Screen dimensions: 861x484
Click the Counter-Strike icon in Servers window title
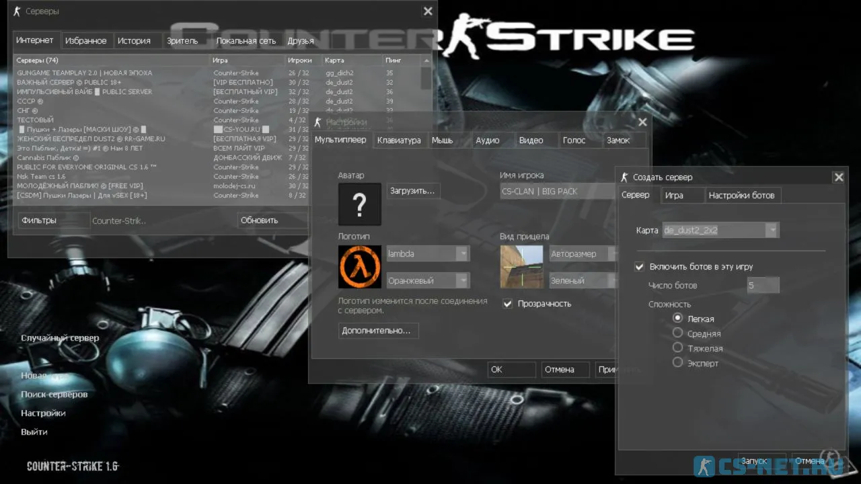(17, 11)
